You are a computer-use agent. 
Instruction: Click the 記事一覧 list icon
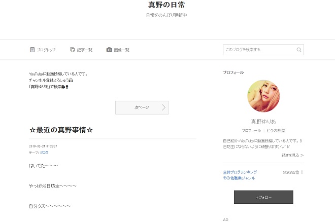73,50
